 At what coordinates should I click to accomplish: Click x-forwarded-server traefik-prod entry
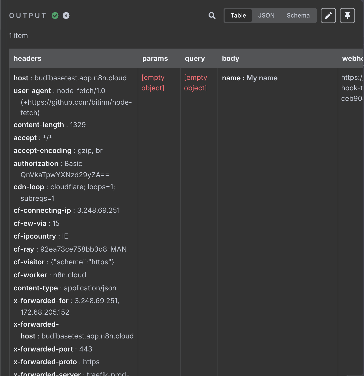click(x=71, y=373)
